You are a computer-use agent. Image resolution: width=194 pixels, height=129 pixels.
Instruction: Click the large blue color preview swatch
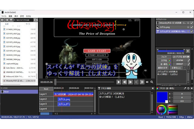(x=162, y=97)
